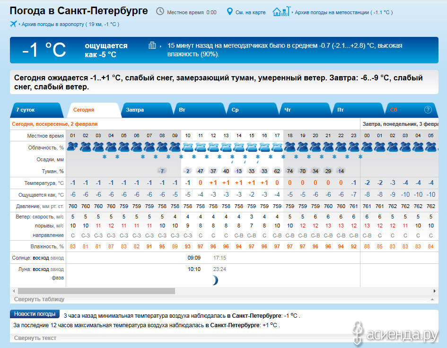Click wind speed 3 at hour 15
The image size is (447, 348).
coord(252,217)
